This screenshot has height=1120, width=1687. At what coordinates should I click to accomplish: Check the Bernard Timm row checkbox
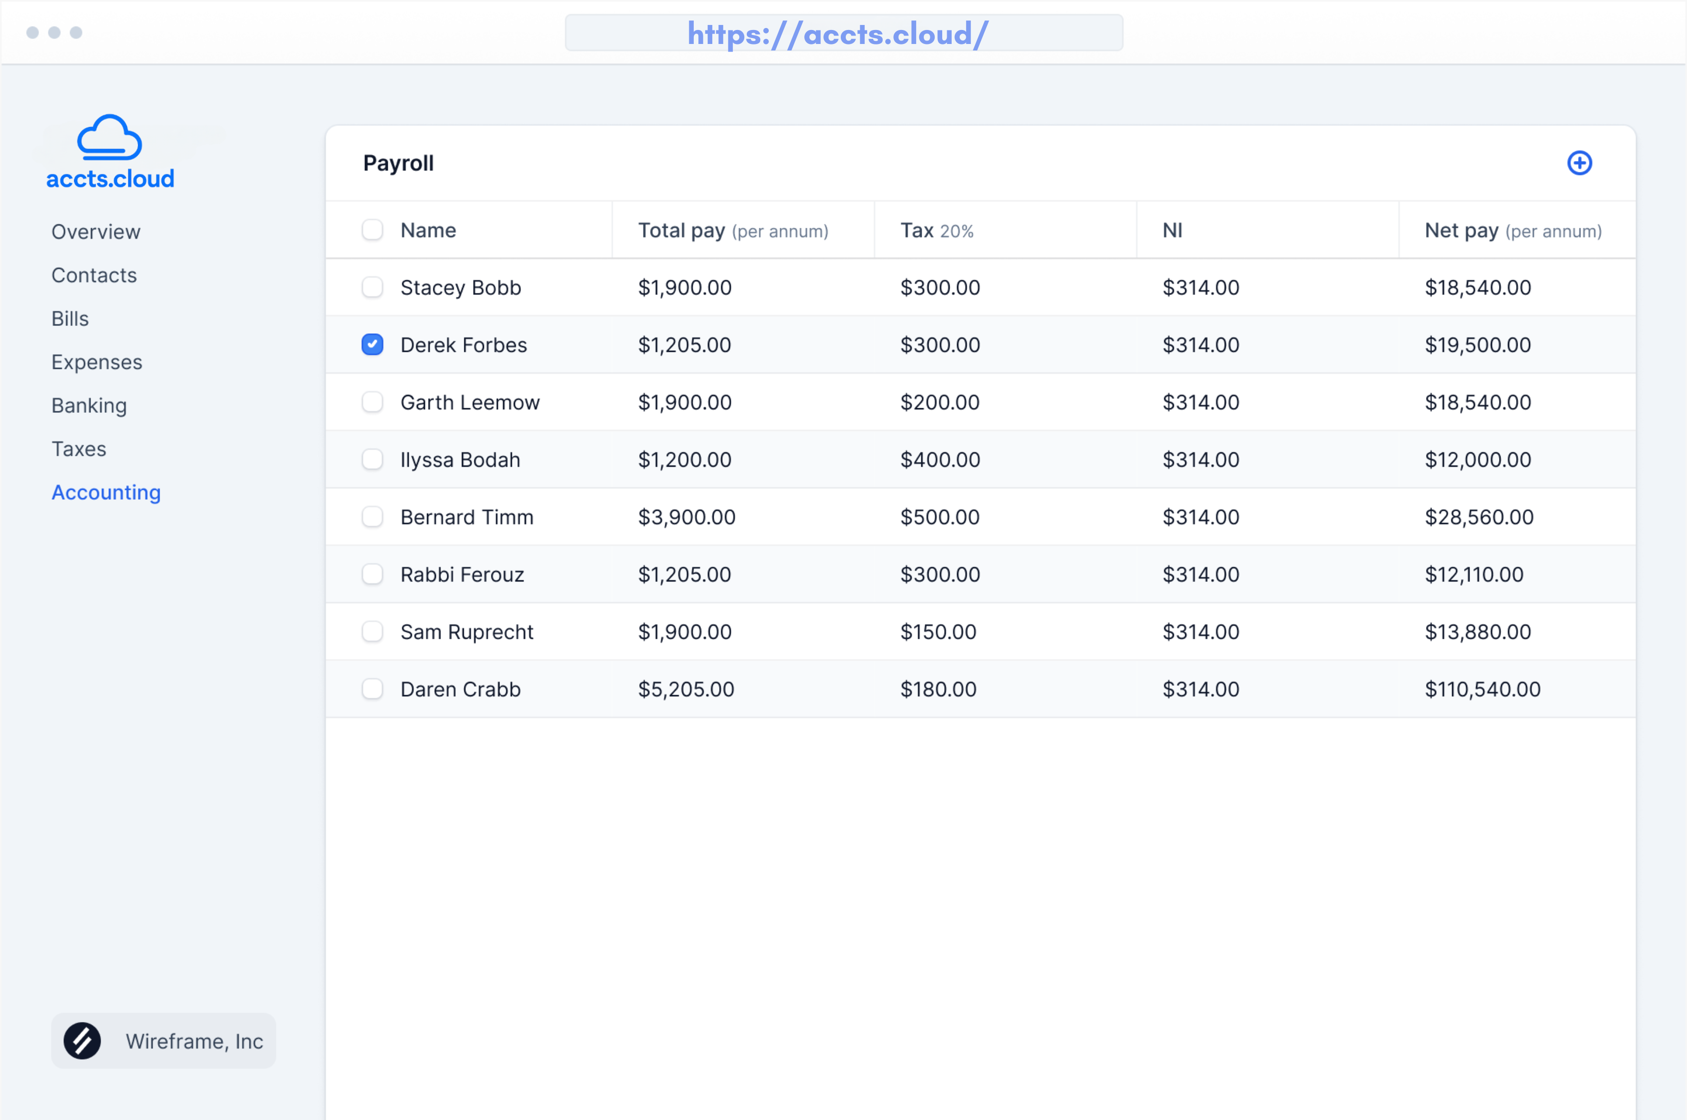click(x=372, y=517)
